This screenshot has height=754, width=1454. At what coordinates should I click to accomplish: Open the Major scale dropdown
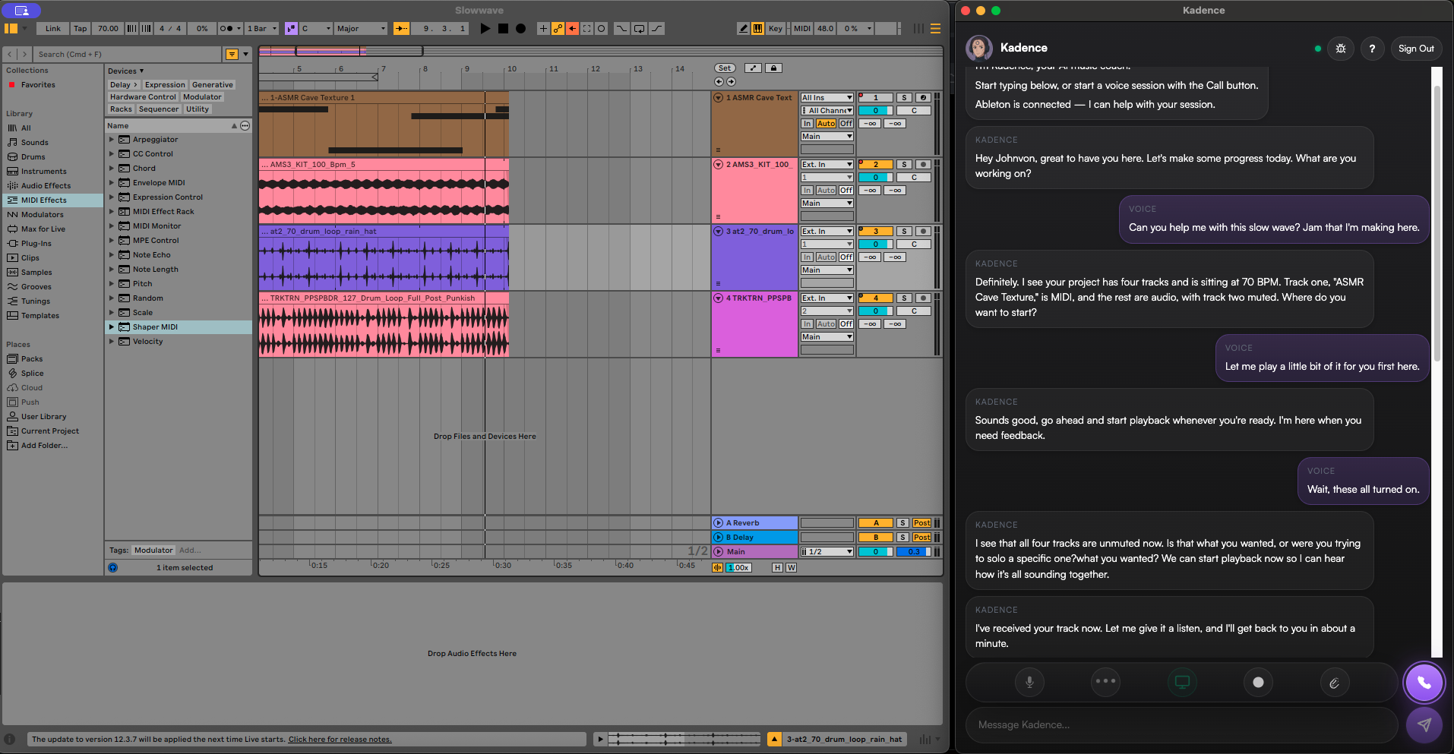361,28
